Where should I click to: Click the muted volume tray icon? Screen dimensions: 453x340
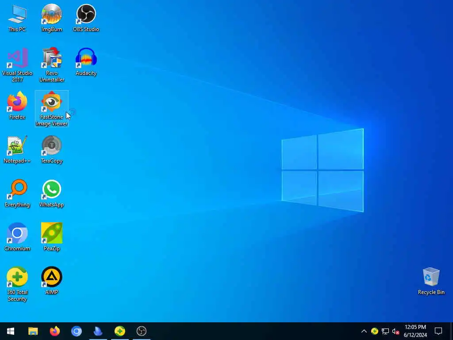click(x=395, y=331)
